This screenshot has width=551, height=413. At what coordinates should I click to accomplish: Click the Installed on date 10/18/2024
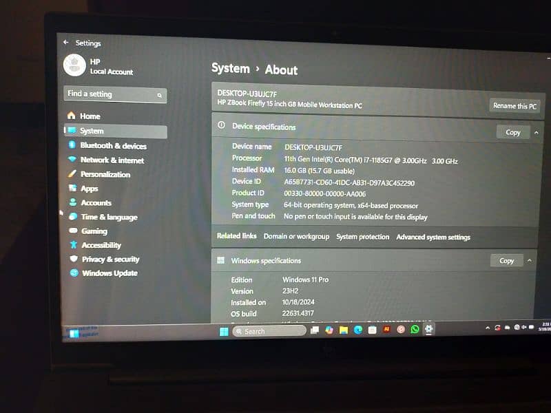click(298, 302)
